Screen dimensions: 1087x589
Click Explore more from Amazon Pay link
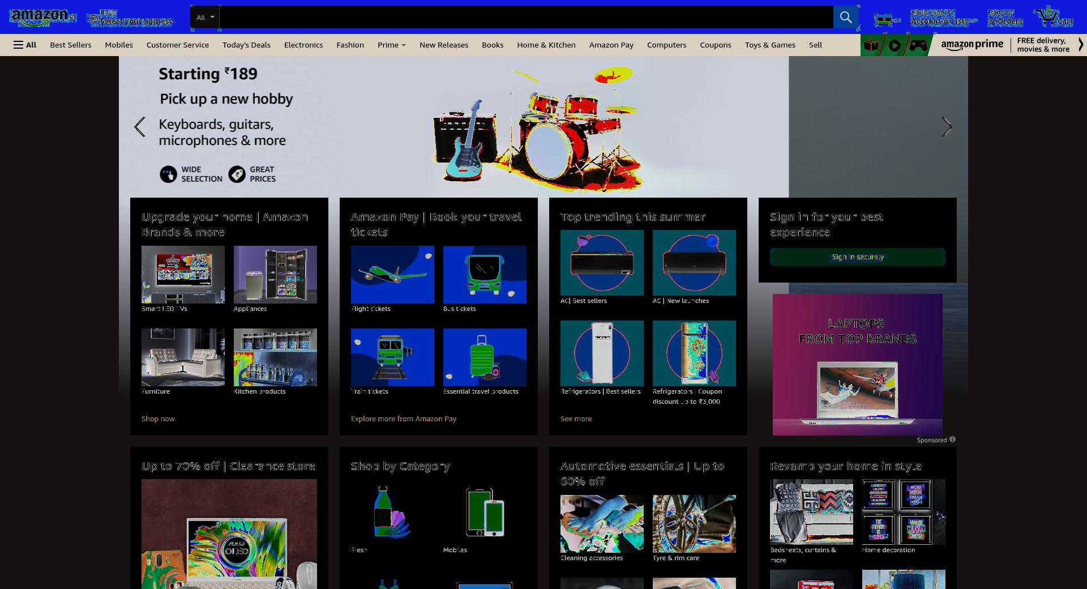[x=404, y=419]
